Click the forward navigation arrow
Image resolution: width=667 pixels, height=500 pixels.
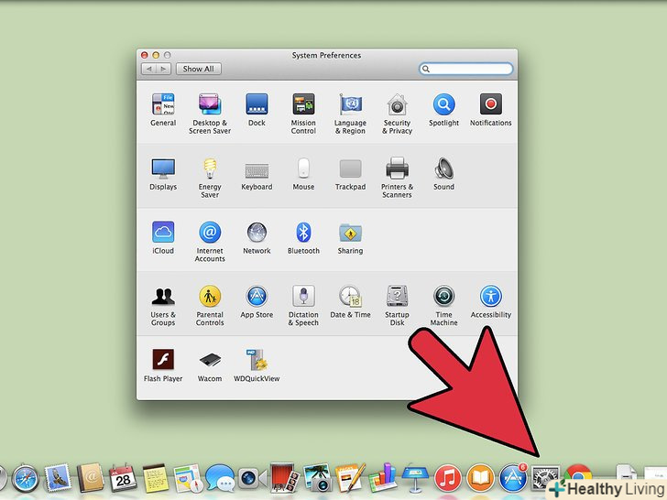pos(163,69)
